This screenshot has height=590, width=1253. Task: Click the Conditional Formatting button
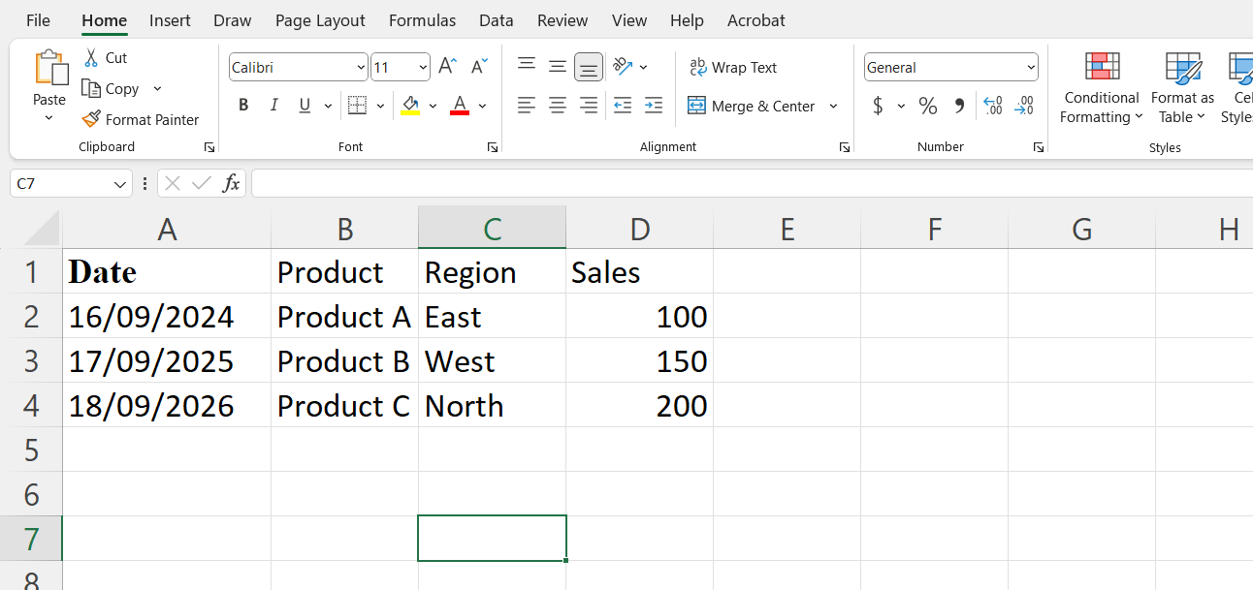1102,87
